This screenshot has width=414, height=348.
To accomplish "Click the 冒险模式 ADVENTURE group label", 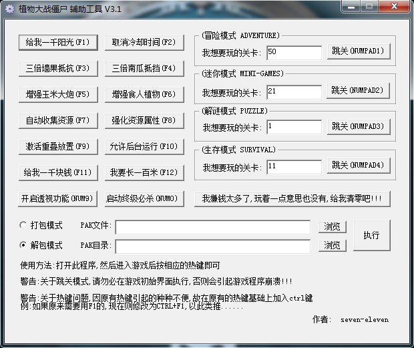I will [240, 35].
